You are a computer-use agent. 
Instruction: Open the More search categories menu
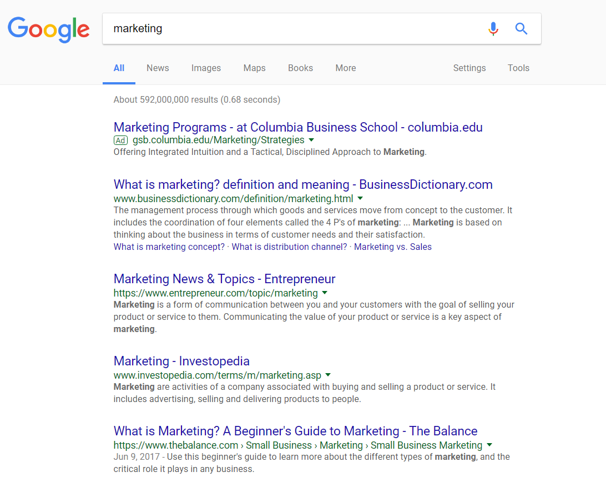pos(346,68)
